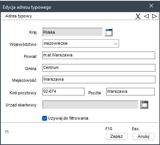Click the Województwo label
160x145 pixels.
(x=23, y=44)
